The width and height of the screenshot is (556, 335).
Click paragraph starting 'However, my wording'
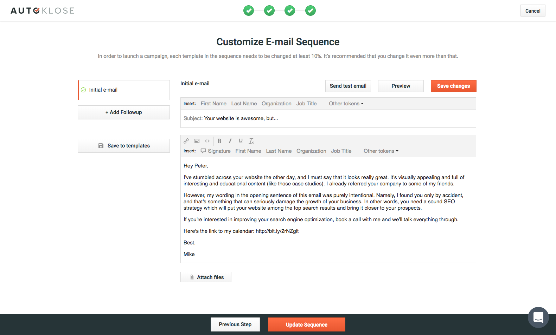tap(324, 202)
